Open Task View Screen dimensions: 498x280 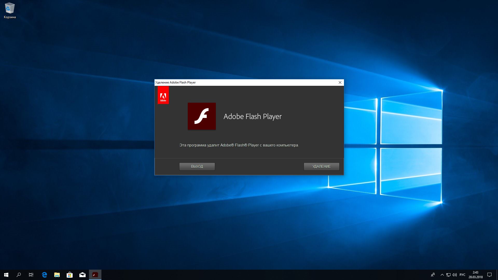pyautogui.click(x=31, y=275)
